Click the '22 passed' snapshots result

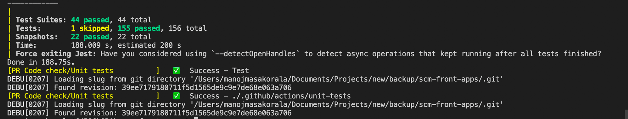tap(90, 37)
